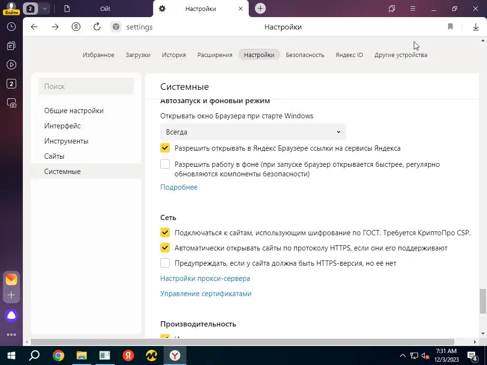Expand the tab groups chevron
Image resolution: width=487 pixels, height=365 pixels.
(x=44, y=9)
